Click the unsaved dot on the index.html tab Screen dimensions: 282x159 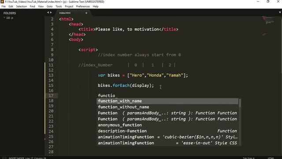pos(86,13)
